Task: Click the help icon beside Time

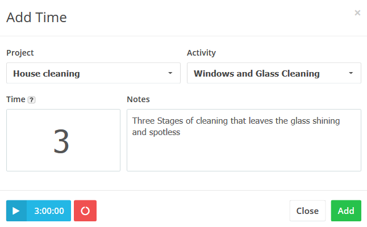Action: tap(32, 100)
